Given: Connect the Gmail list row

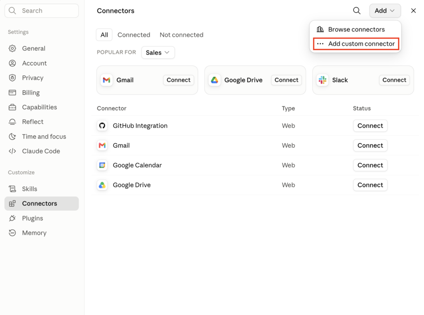Looking at the screenshot, I should [370, 145].
